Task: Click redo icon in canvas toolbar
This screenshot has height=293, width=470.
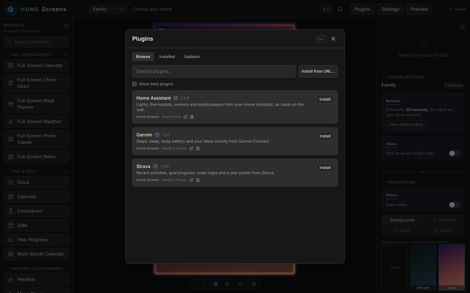Action: pos(204,284)
